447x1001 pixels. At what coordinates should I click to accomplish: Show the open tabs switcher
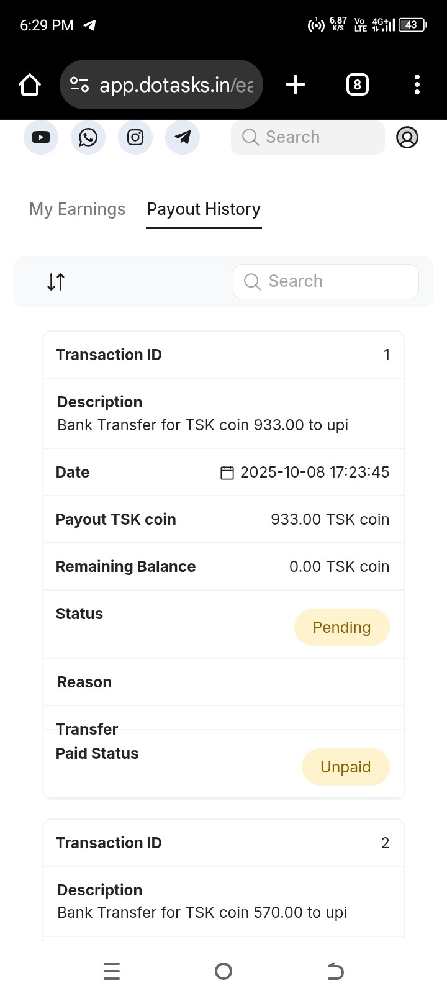tap(357, 84)
